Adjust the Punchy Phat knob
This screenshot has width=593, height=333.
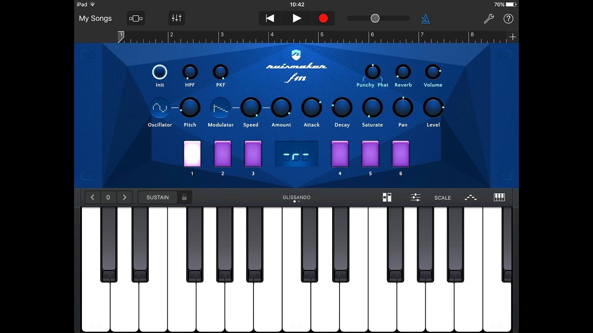pos(372,72)
